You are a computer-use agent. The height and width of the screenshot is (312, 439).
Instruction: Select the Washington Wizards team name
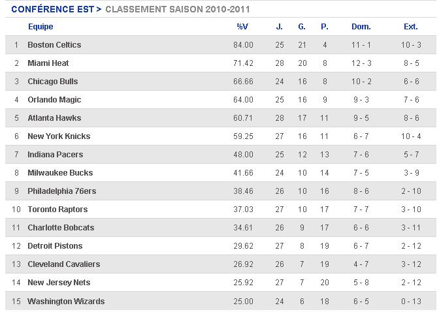click(x=66, y=302)
